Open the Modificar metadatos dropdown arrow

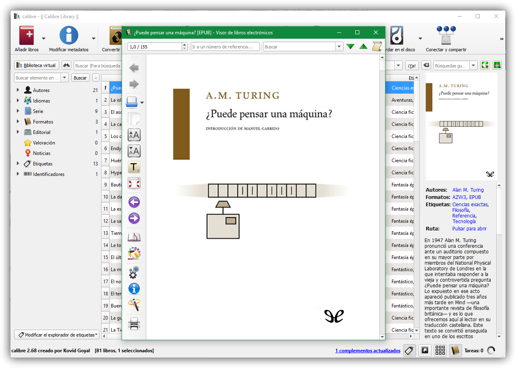(94, 39)
